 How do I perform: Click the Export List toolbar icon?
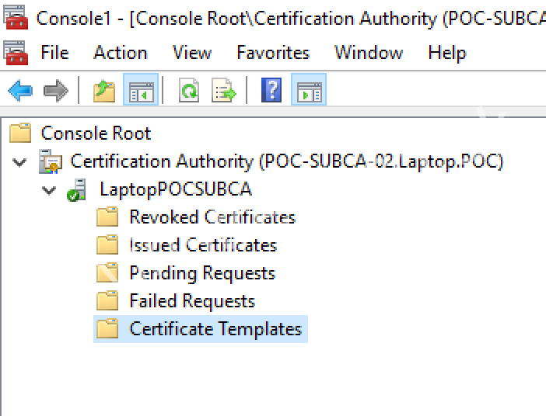(x=224, y=91)
